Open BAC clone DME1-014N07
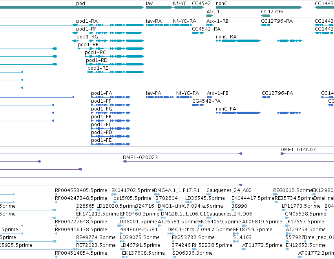 [x=298, y=150]
